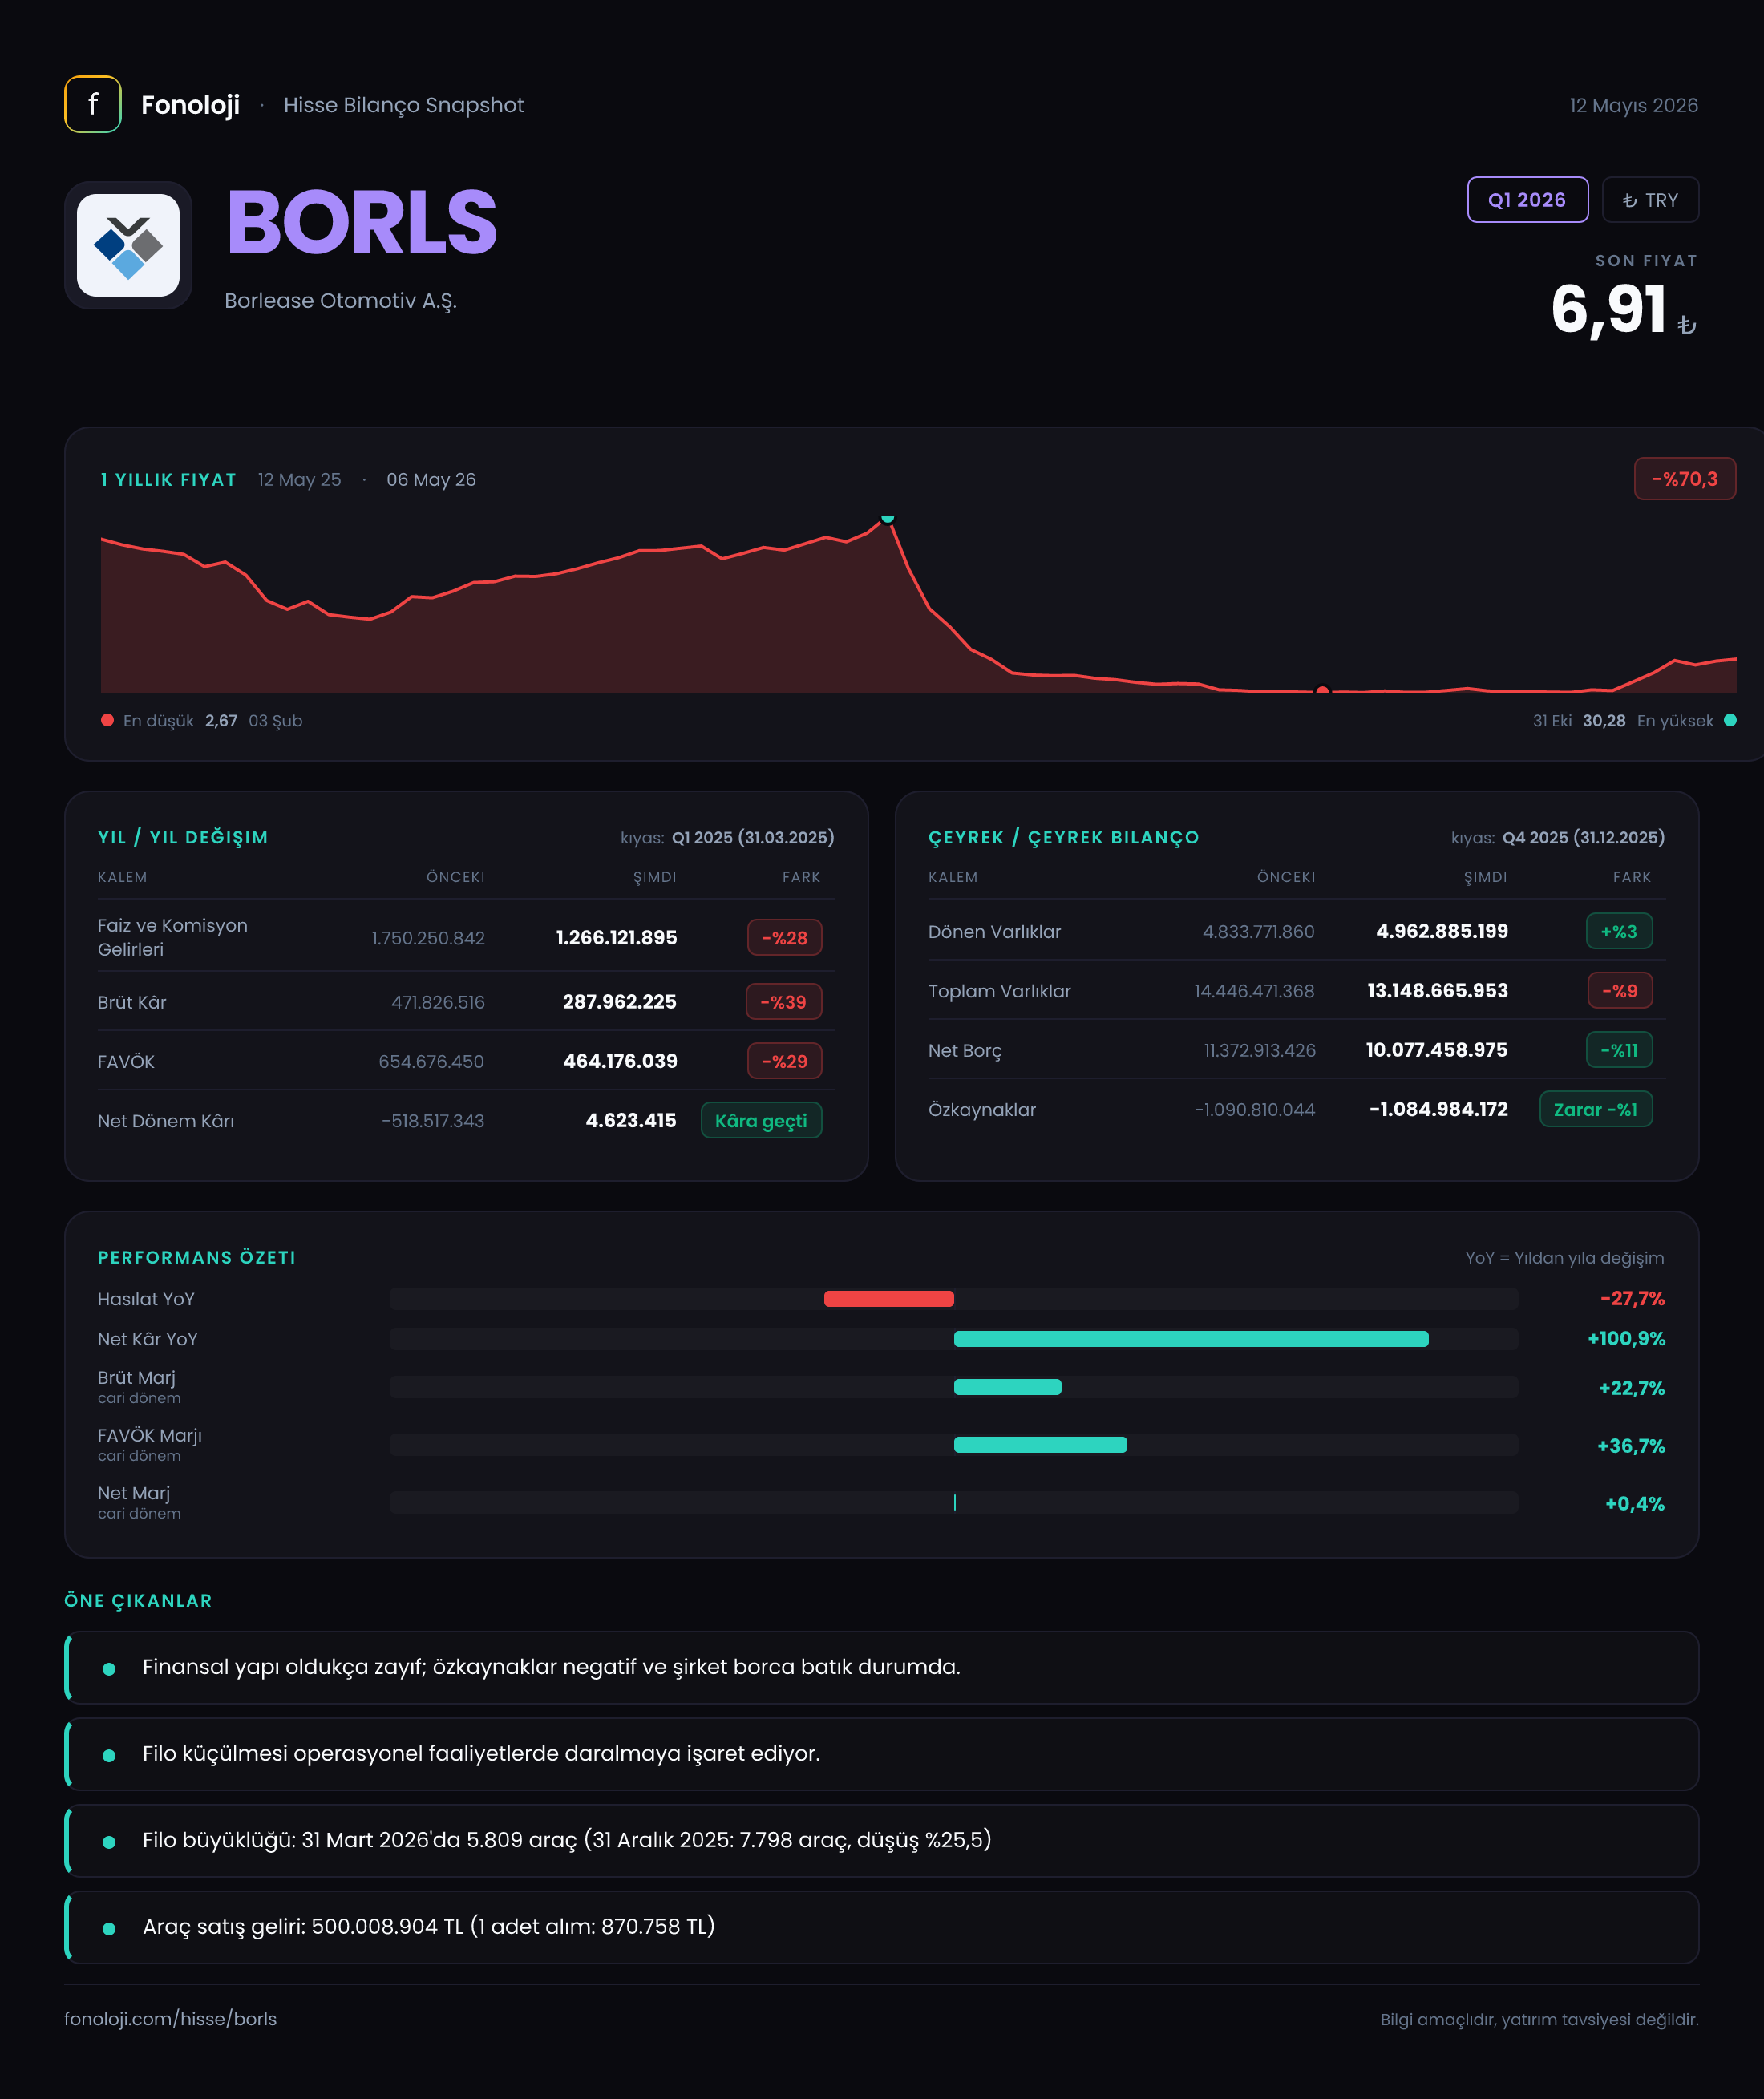Screen dimensions: 1764x2099
Task: Click the -%28 badge for Faiz ve Komisyon Gelirleri
Action: pyautogui.click(x=784, y=938)
